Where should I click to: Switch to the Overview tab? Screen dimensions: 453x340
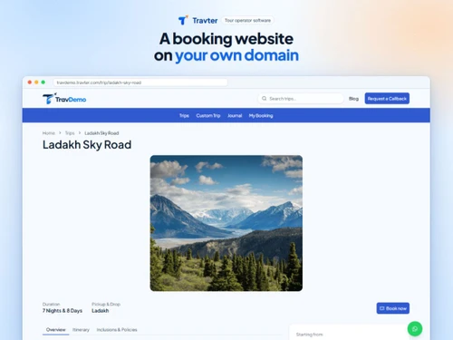(55, 330)
